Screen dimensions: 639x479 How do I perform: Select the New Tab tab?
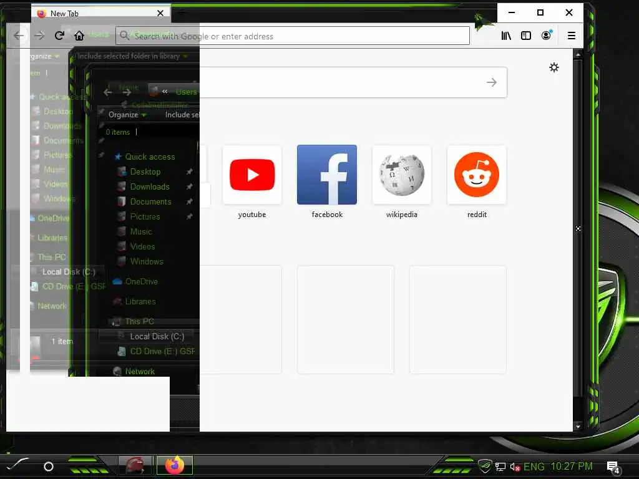[x=101, y=13]
